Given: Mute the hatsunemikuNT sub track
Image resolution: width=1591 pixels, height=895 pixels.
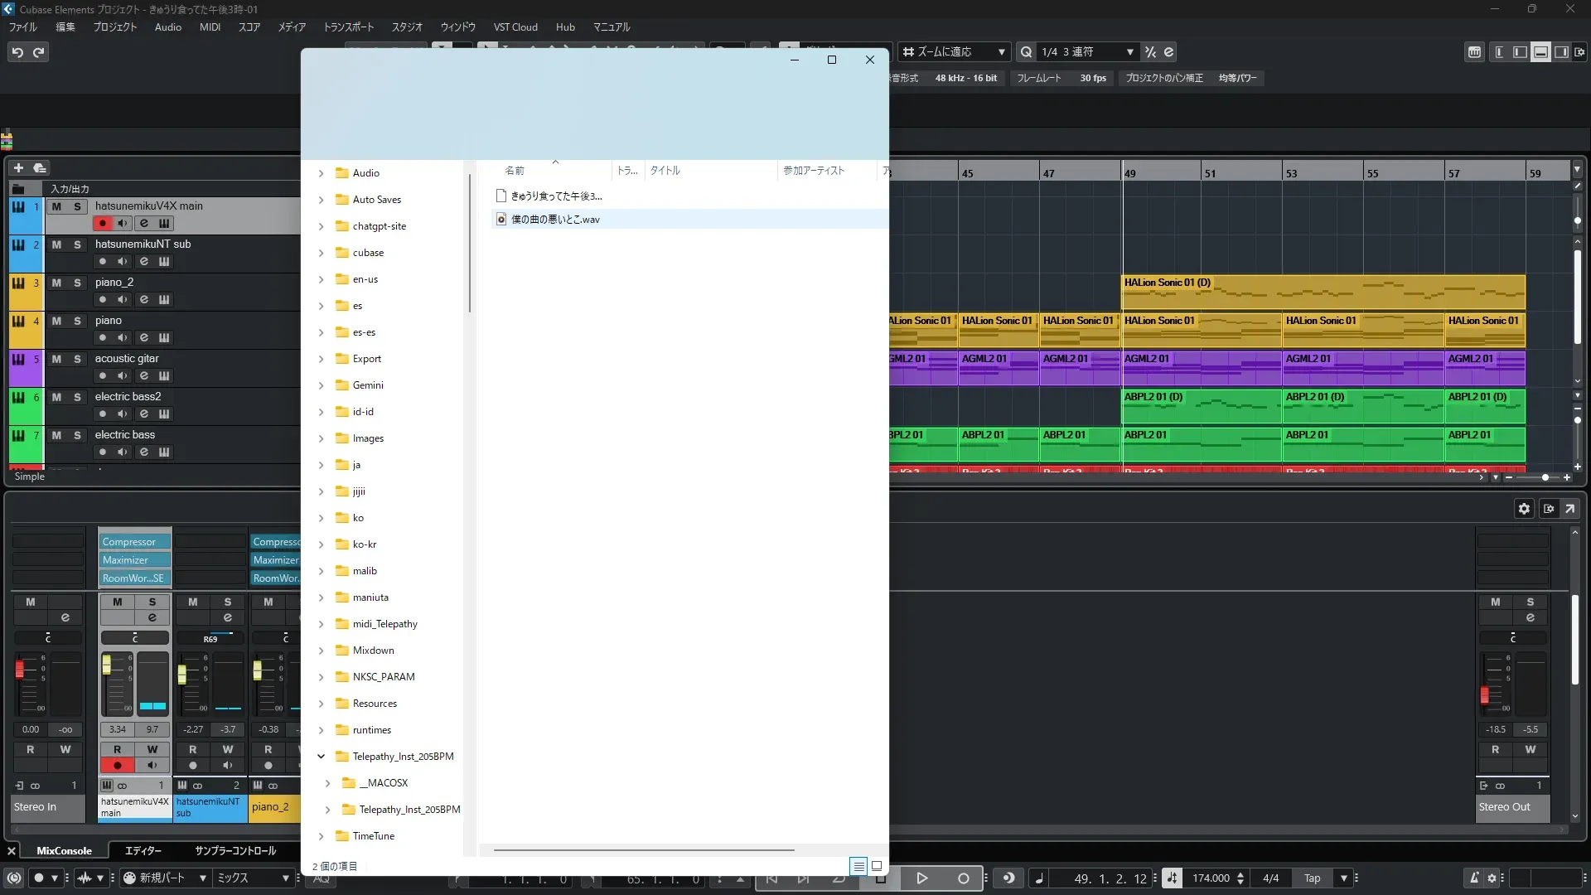Looking at the screenshot, I should 56,244.
